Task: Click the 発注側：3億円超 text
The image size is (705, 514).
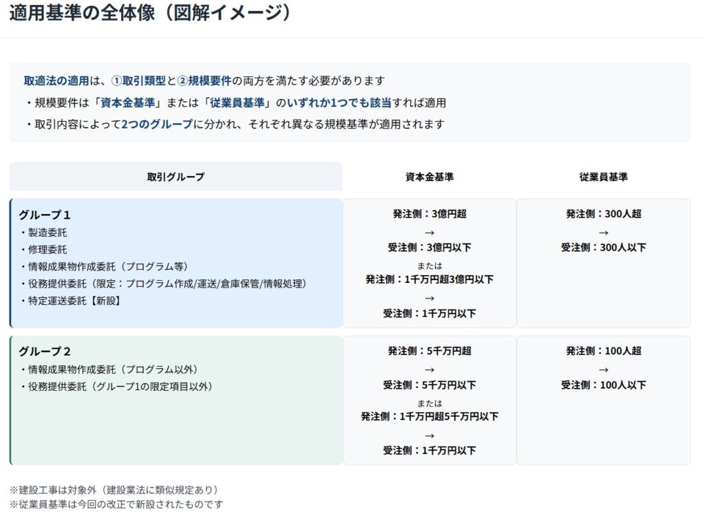Action: tap(430, 214)
